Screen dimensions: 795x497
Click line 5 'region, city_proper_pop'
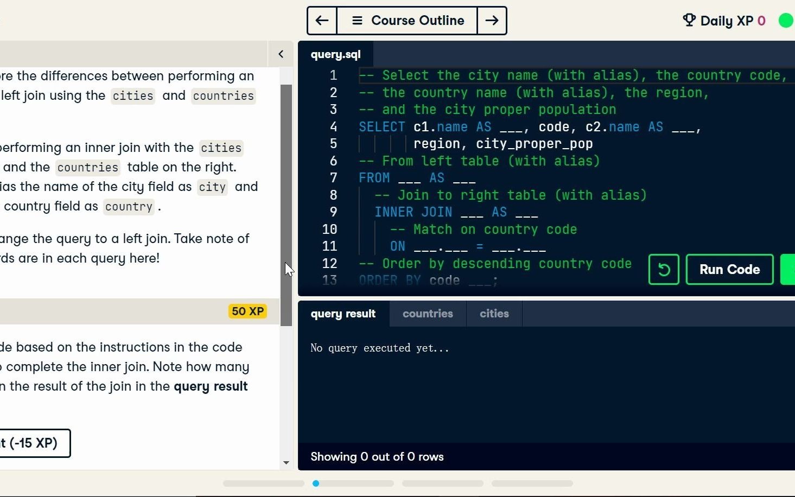[503, 144]
